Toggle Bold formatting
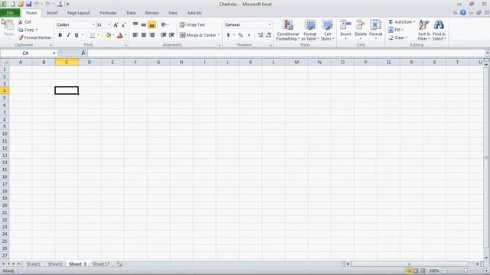 click(x=60, y=35)
